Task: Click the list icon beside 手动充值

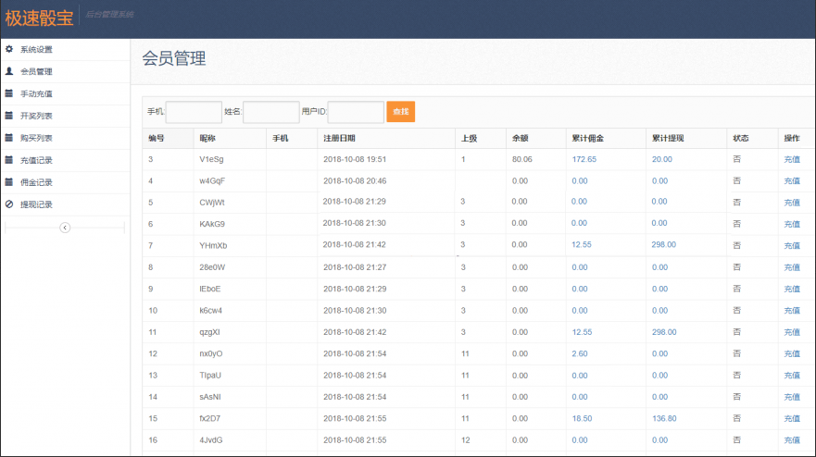Action: pos(9,93)
